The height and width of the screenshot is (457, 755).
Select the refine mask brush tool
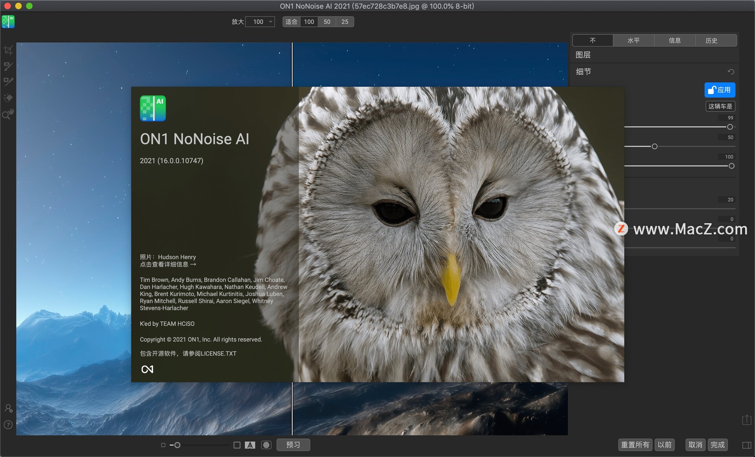[x=8, y=82]
